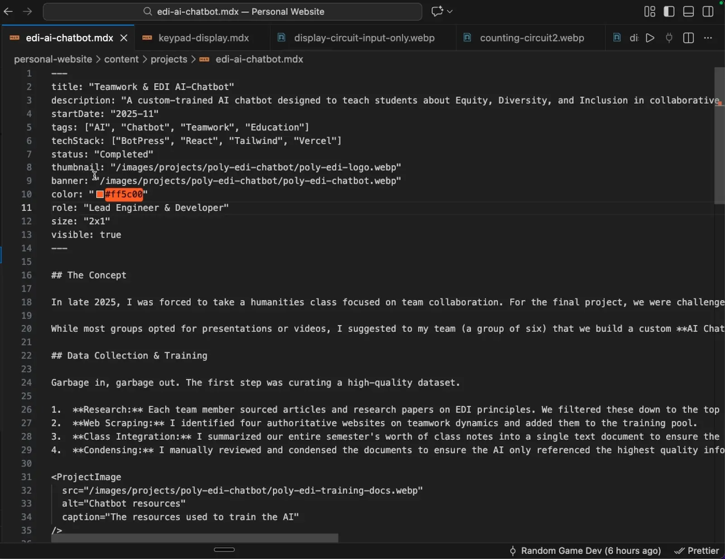This screenshot has height=559, width=725.
Task: Split the editor pane
Action: [x=688, y=38]
